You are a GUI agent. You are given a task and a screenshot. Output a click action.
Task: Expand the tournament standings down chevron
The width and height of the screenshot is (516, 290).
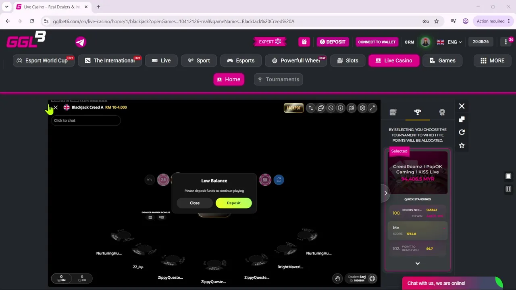coord(418,263)
